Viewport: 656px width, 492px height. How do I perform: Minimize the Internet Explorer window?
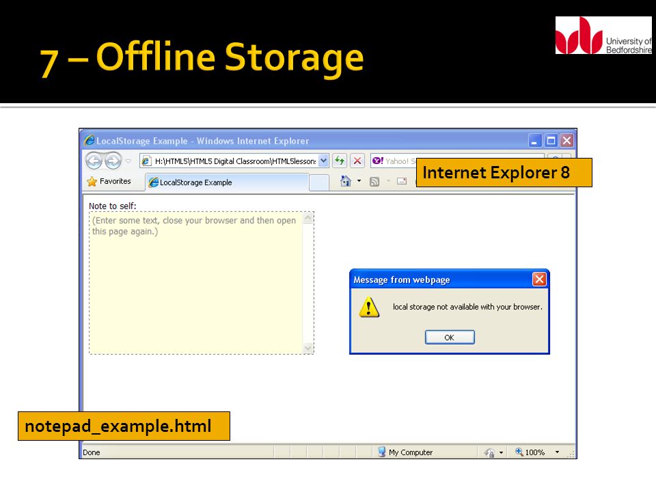click(534, 141)
